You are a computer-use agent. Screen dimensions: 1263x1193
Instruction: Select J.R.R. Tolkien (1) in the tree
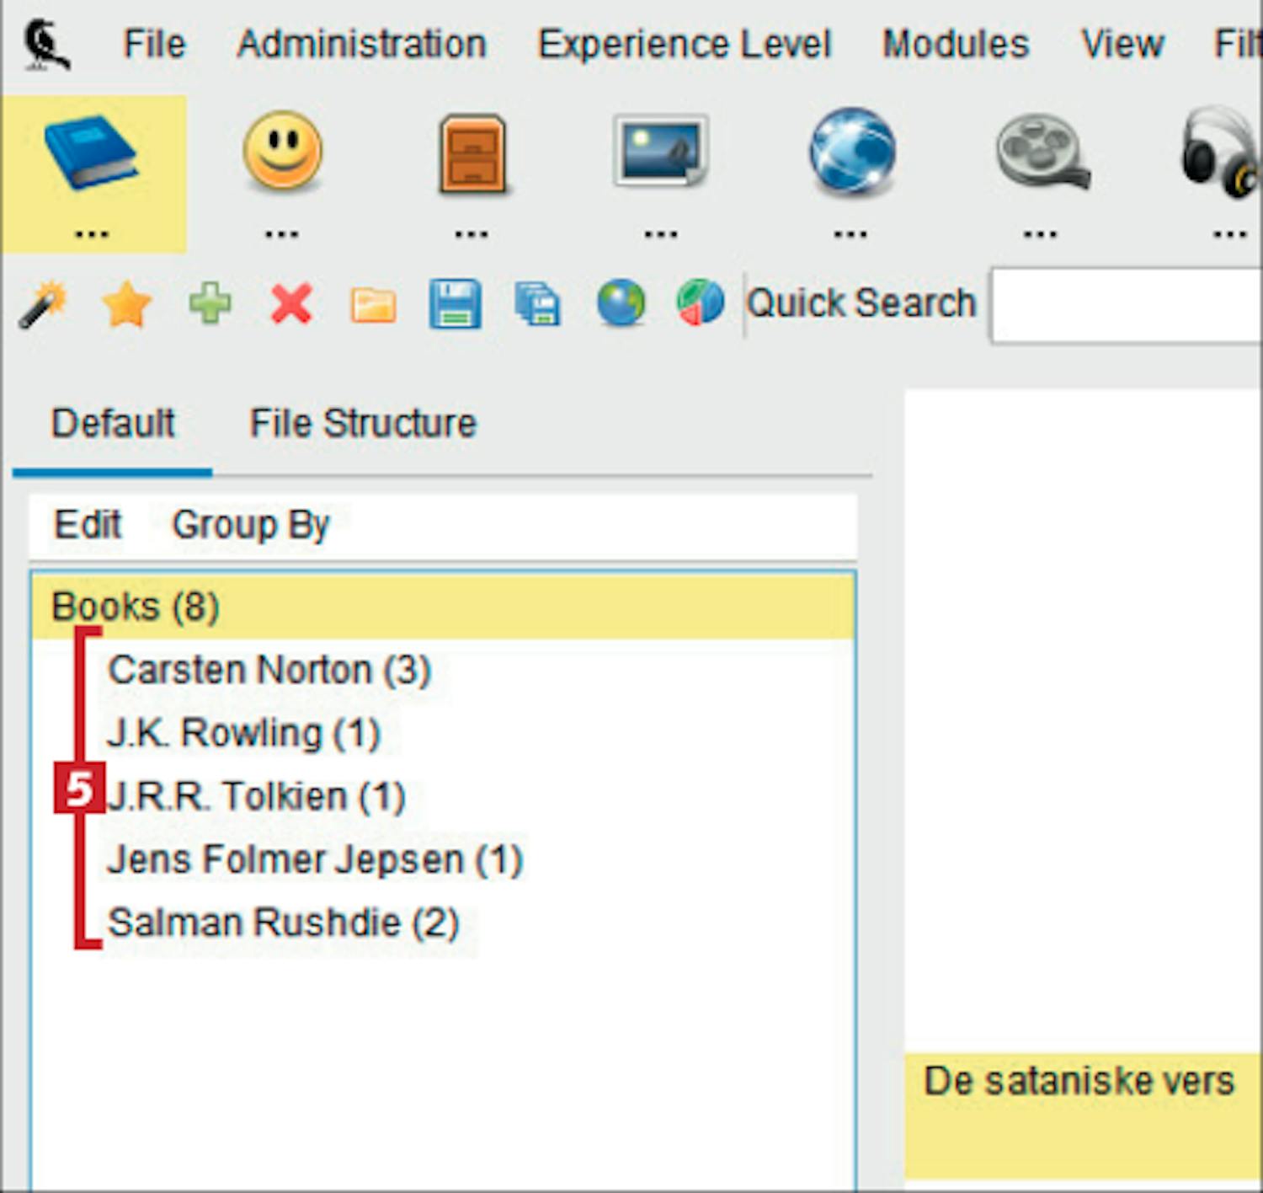coord(257,797)
